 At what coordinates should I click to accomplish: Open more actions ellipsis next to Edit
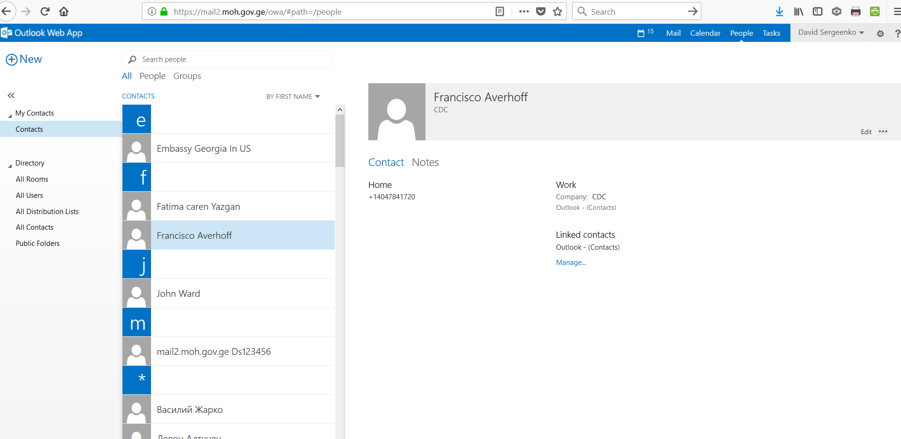[883, 132]
